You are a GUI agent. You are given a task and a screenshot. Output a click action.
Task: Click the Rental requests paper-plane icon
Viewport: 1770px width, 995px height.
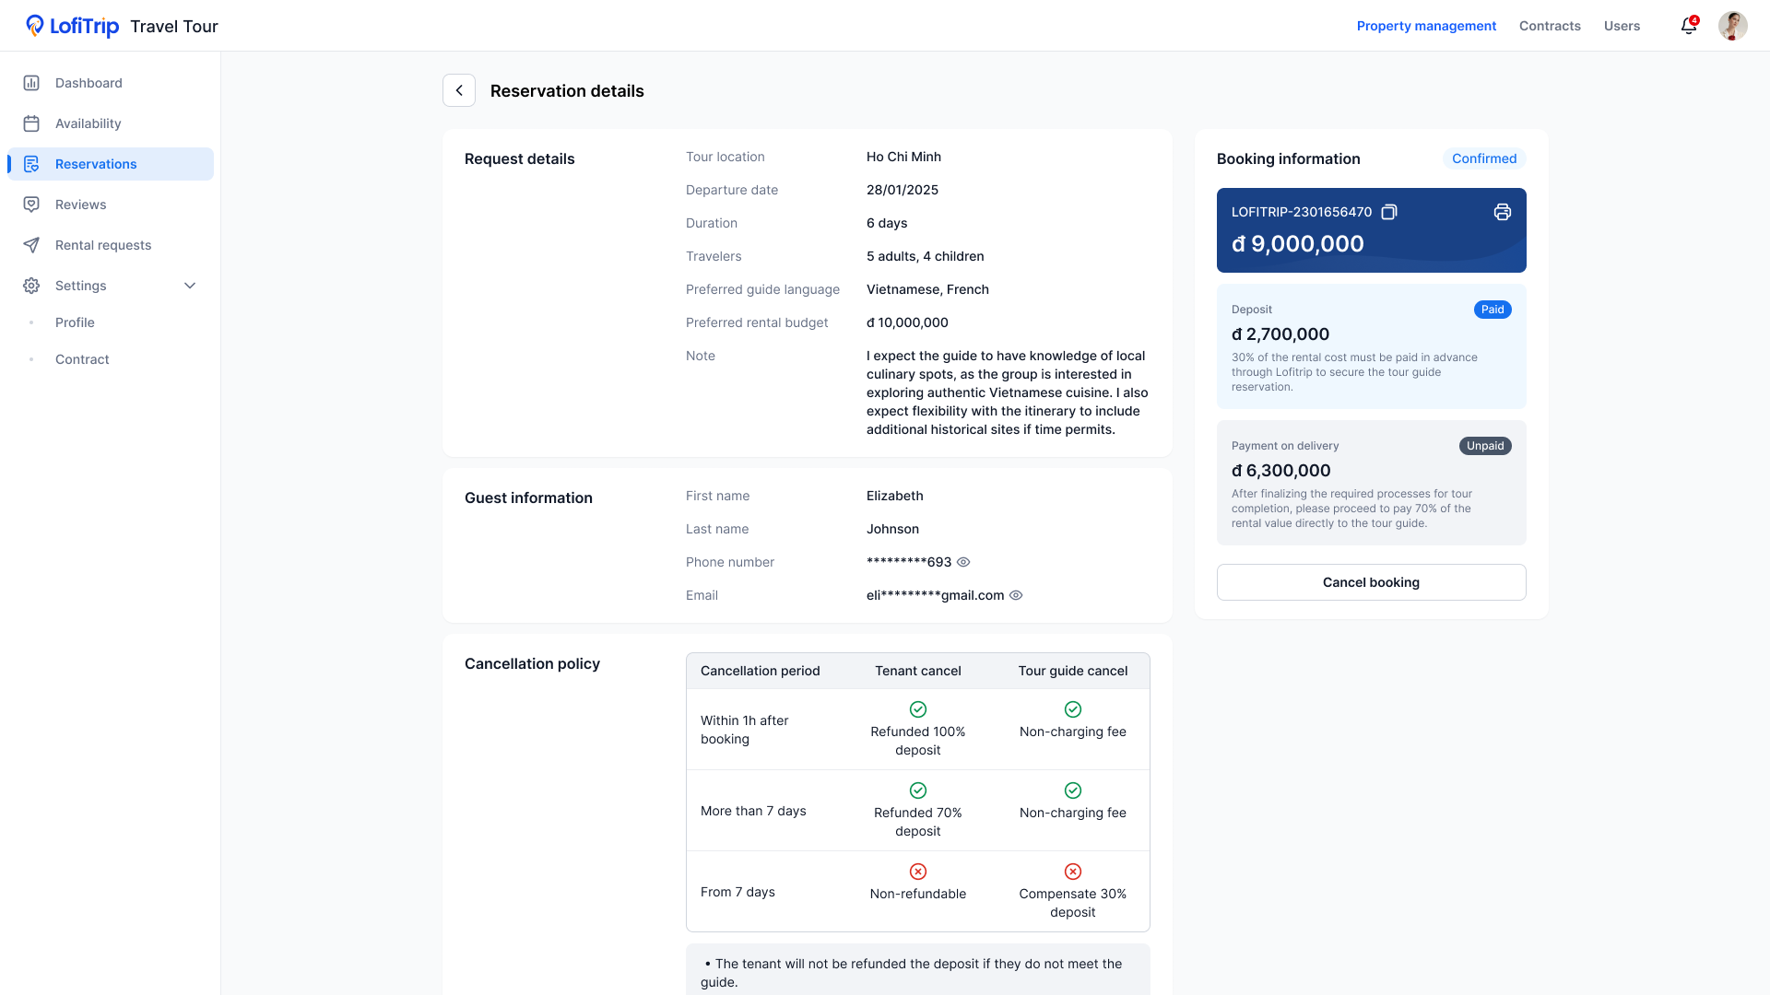pyautogui.click(x=31, y=245)
